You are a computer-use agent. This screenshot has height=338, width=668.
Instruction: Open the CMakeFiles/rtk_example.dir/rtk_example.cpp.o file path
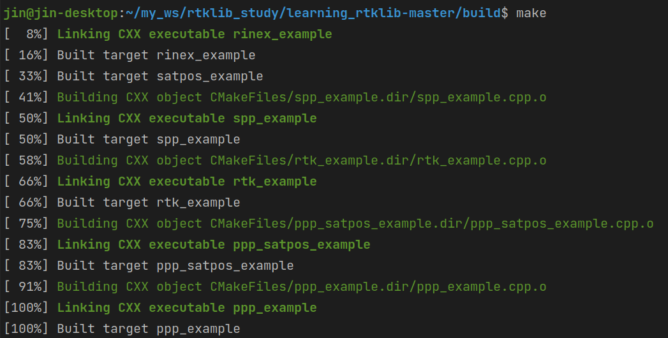[x=378, y=160]
